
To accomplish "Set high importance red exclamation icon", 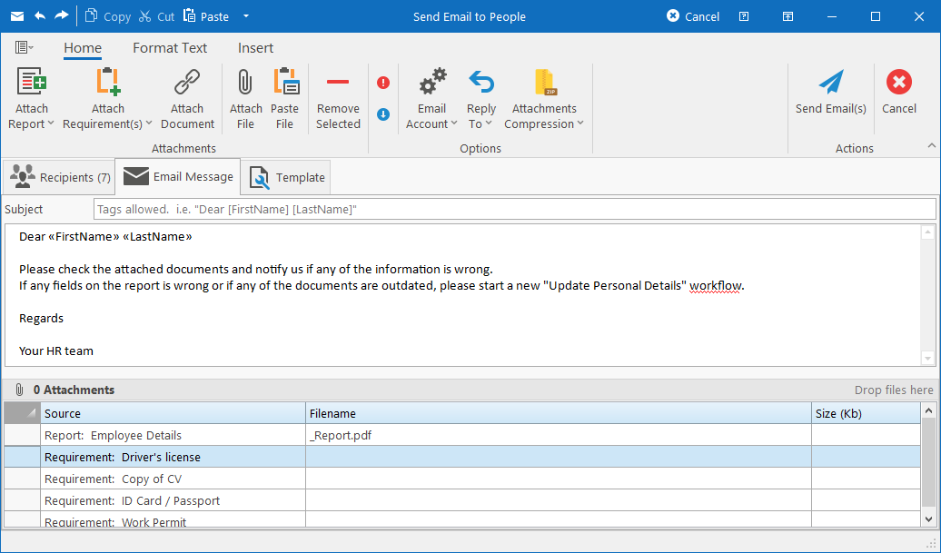I will tap(383, 83).
